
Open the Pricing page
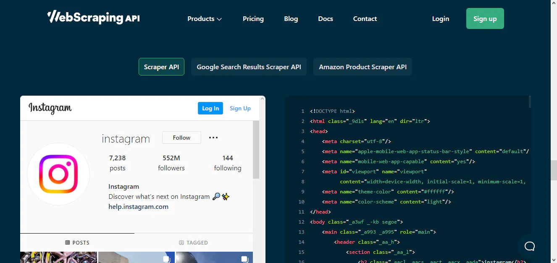253,18
